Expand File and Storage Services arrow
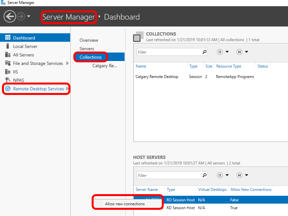This screenshot has width=288, height=216. [68, 63]
